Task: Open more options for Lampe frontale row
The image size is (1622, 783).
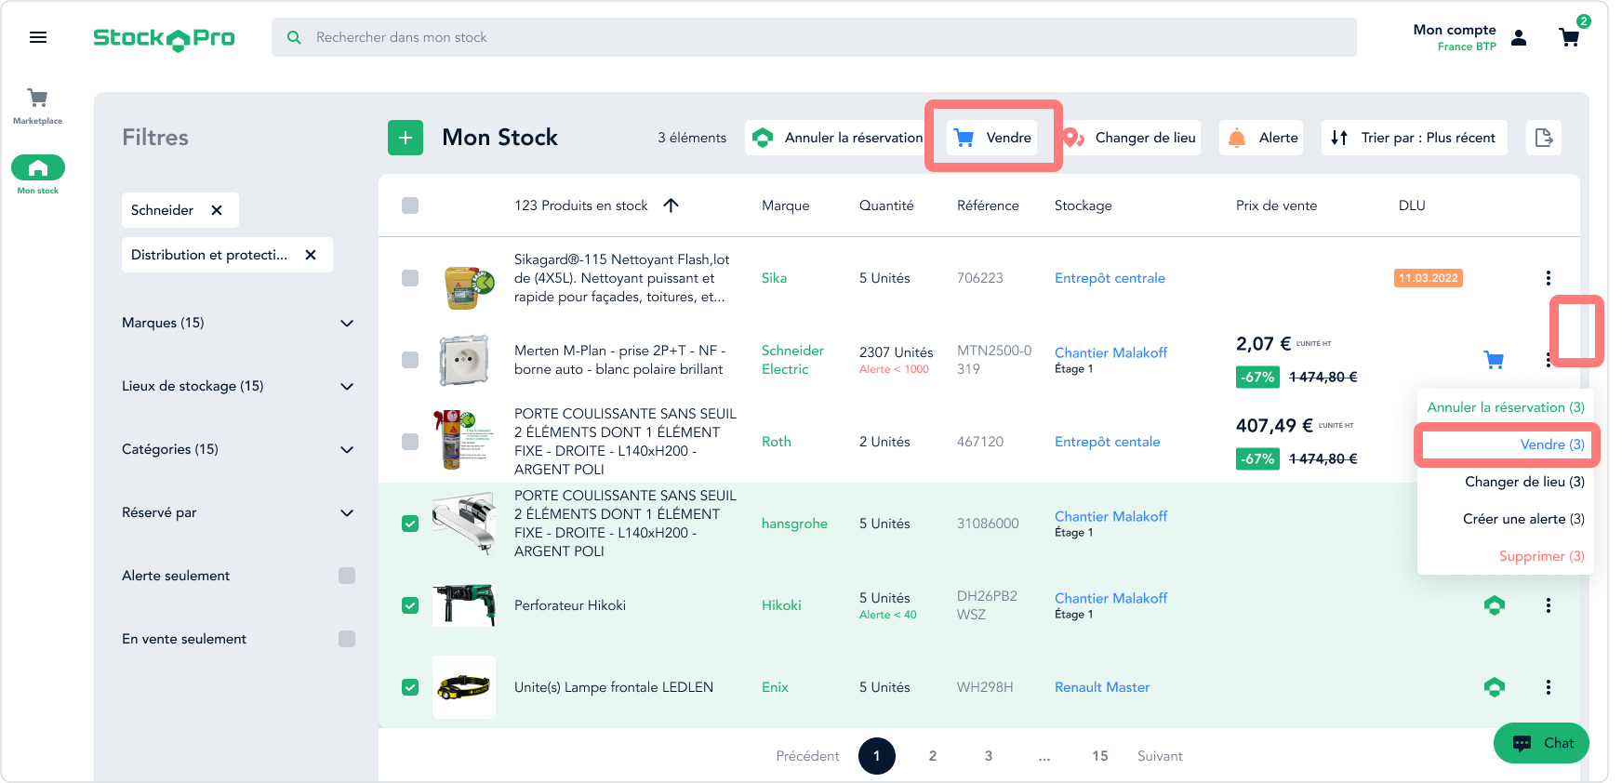Action: click(x=1549, y=687)
